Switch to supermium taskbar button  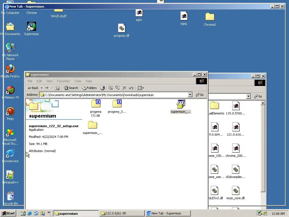tap(76, 214)
